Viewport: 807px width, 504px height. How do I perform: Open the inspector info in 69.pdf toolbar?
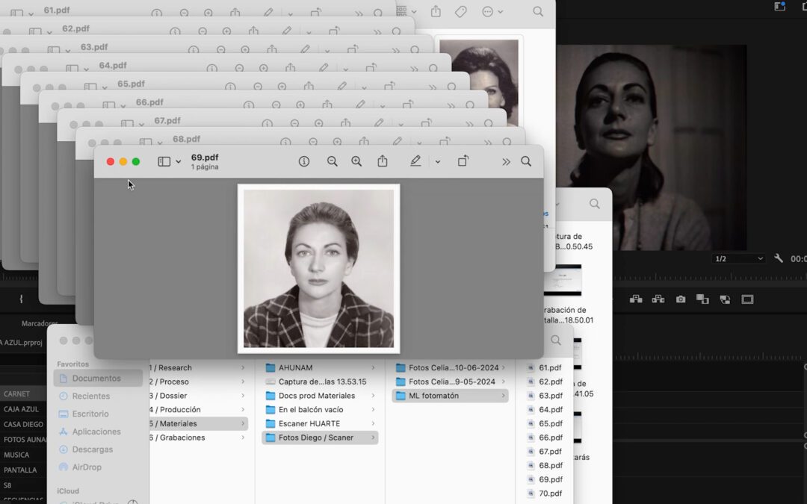[304, 161]
